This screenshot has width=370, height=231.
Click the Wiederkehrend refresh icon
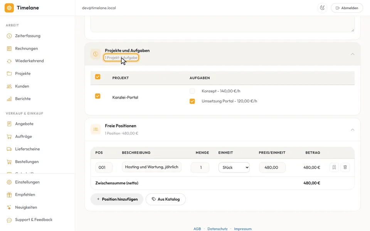9,61
